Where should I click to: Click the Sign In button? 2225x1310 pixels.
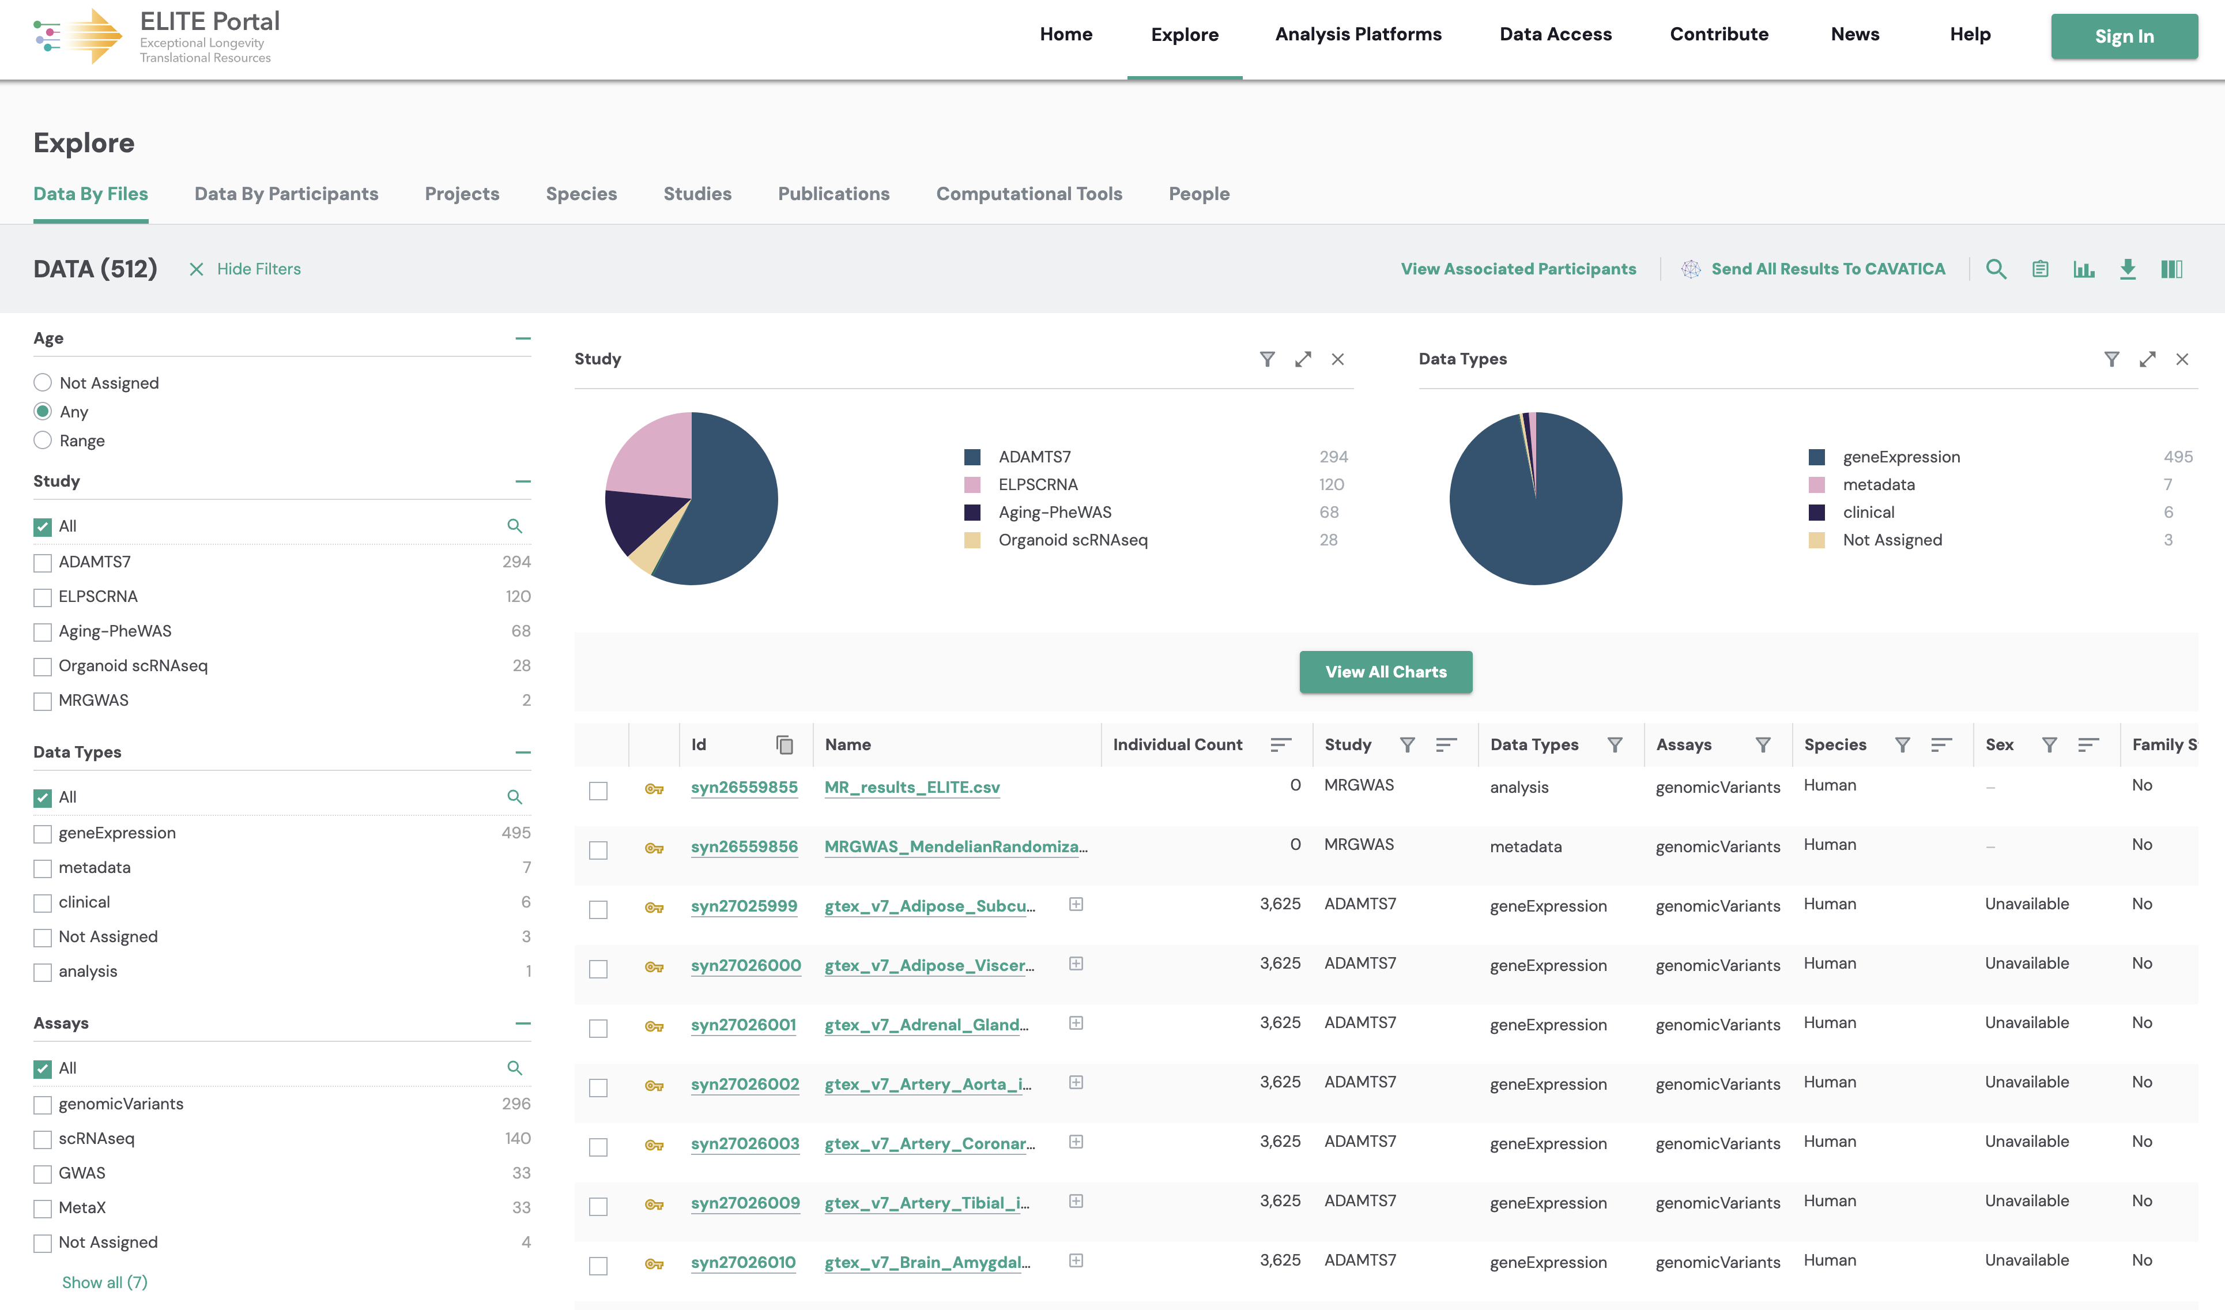(2124, 36)
